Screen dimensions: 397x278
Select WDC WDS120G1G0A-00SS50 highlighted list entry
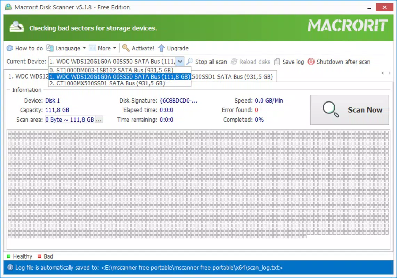(x=119, y=77)
